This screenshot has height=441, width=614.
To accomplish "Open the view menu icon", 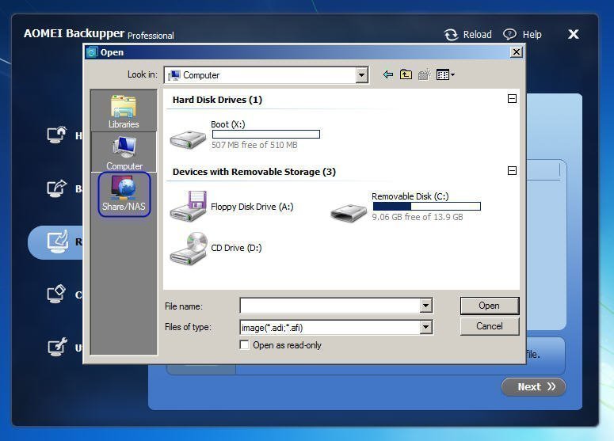I will [x=445, y=74].
